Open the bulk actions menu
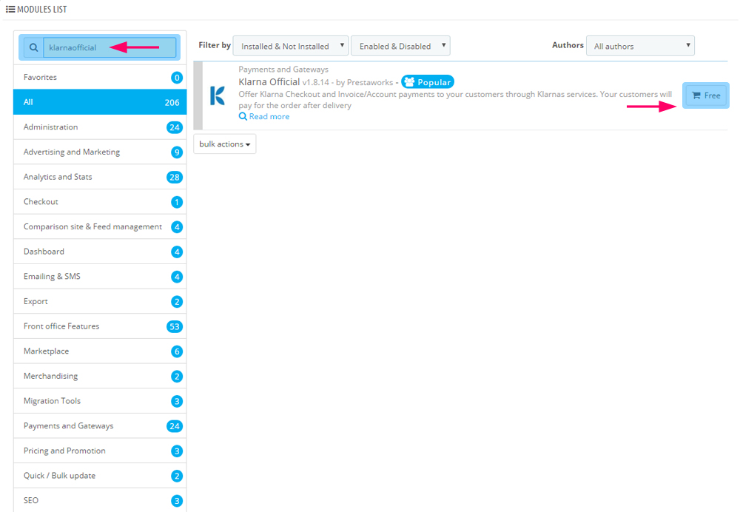The height and width of the screenshot is (512, 740). point(224,144)
